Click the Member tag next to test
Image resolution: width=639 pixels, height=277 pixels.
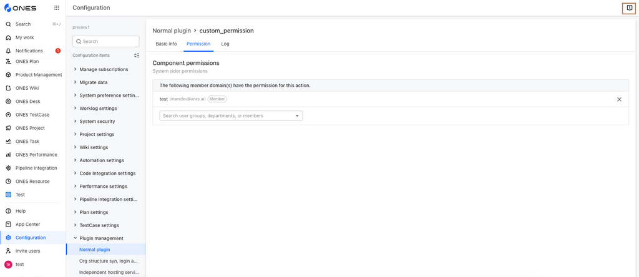coord(217,99)
